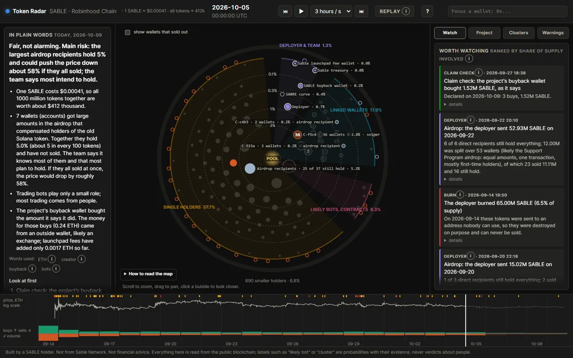Click the 'DEPLOYER & TEAM 1.3%' sector label

pyautogui.click(x=306, y=46)
